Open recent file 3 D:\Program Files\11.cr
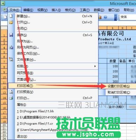This screenshot has width=136, height=140. point(53,124)
